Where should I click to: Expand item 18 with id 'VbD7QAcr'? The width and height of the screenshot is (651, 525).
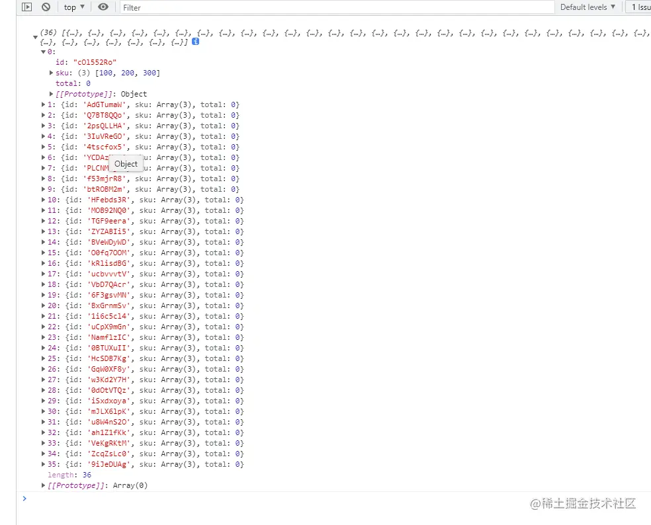(43, 284)
